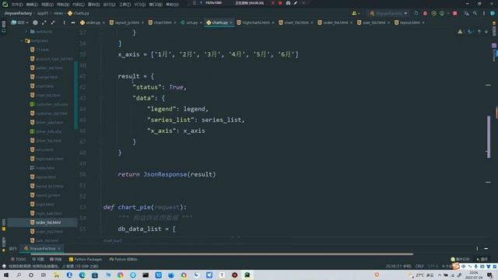Click the warning triangle inspection icon

pos(460,32)
